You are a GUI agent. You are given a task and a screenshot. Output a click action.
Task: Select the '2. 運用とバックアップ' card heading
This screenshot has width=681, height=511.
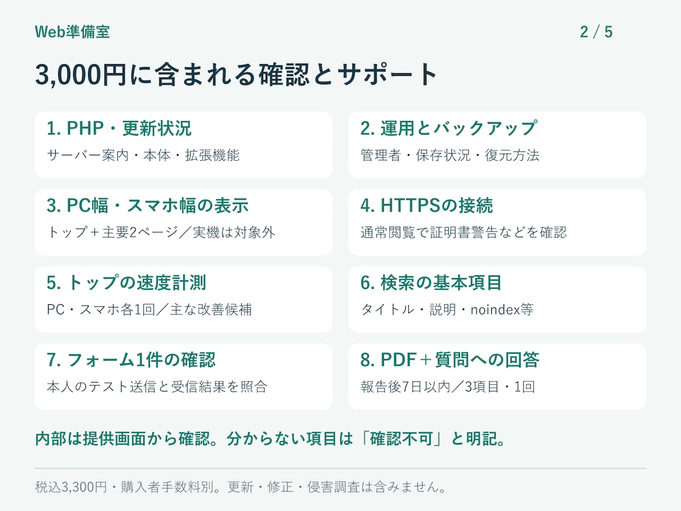[448, 128]
